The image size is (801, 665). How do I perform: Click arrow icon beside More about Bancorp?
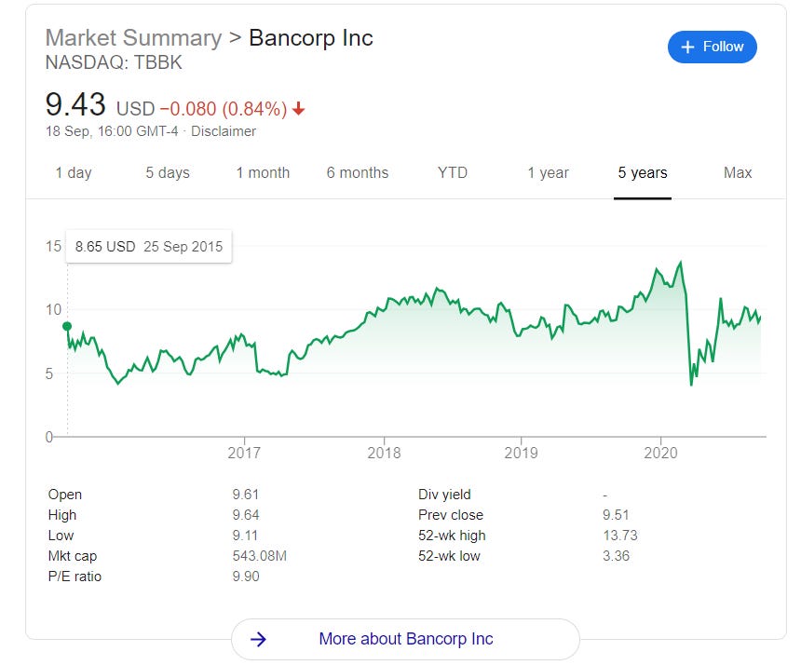[x=259, y=639]
